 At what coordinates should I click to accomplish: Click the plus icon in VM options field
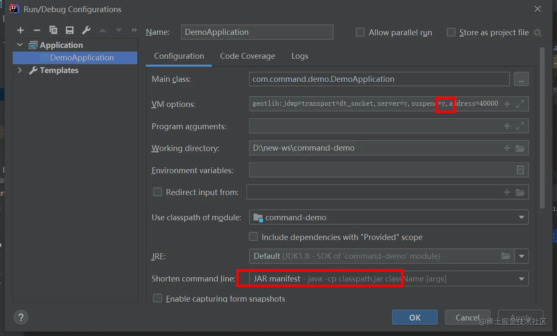pyautogui.click(x=507, y=104)
